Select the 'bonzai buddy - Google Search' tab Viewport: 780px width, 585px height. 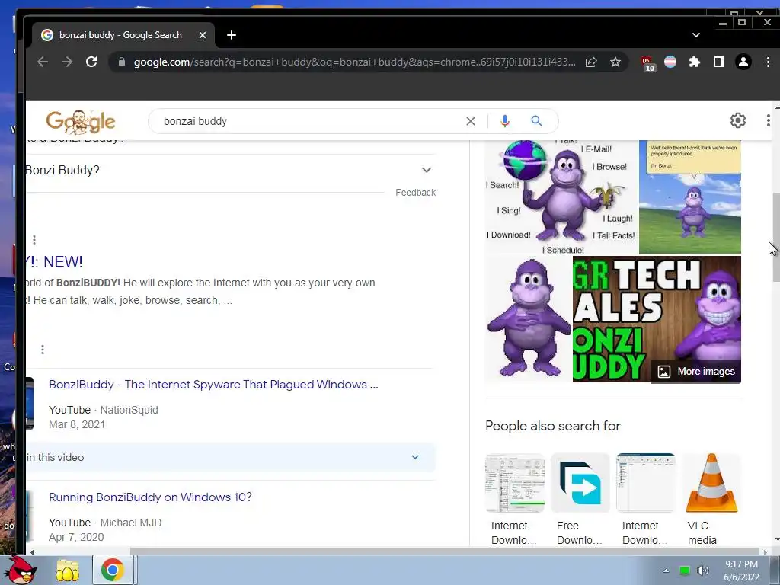(120, 35)
